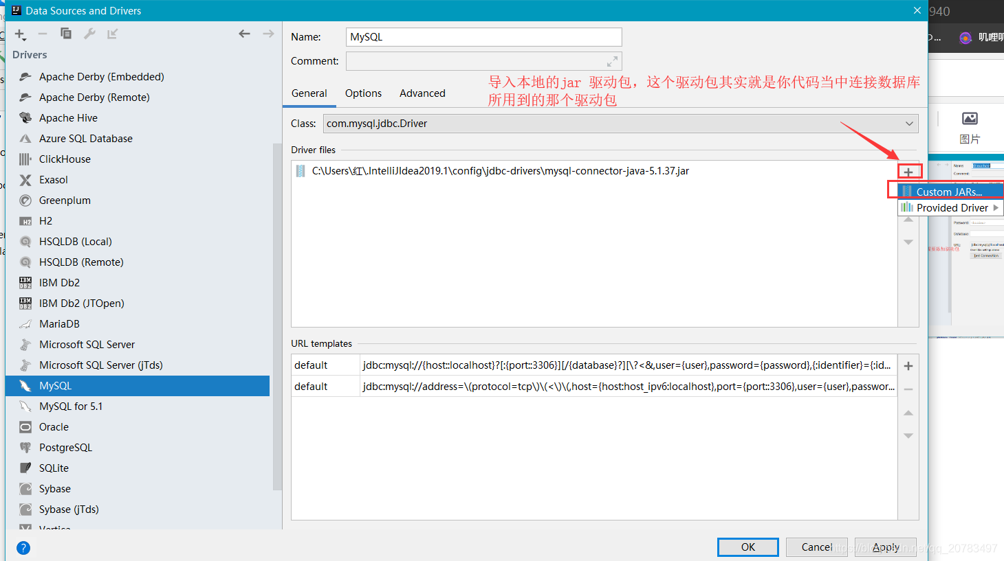Add a URL template with the plus icon
The width and height of the screenshot is (1004, 561).
tap(908, 366)
